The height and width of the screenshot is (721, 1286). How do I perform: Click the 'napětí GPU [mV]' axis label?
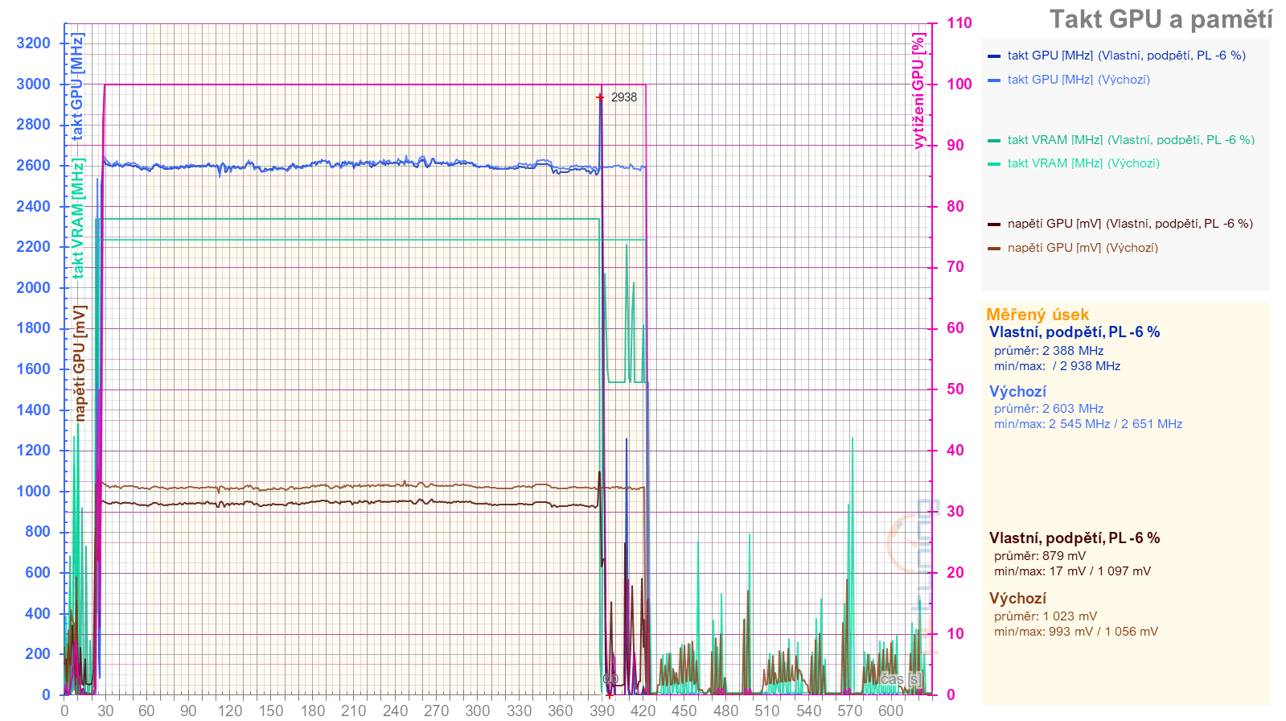click(79, 363)
